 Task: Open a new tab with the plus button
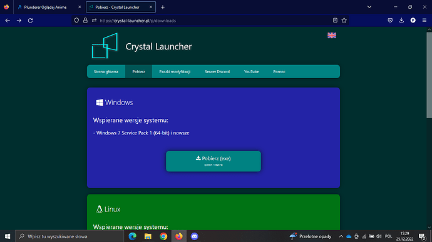coord(163,7)
